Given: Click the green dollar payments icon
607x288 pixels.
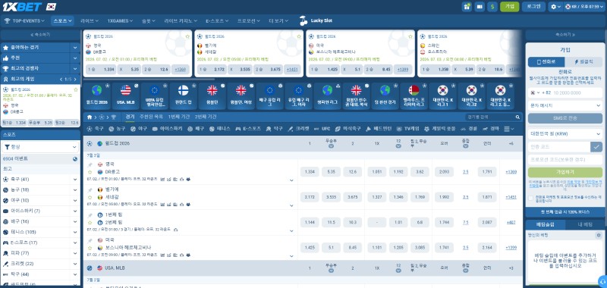Looking at the screenshot, I should pyautogui.click(x=492, y=7).
